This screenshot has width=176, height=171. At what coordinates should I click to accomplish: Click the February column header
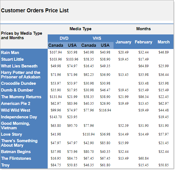coord(143,42)
